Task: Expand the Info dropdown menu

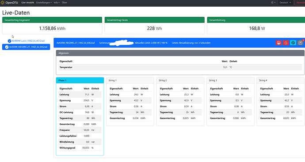Action: click(57, 3)
